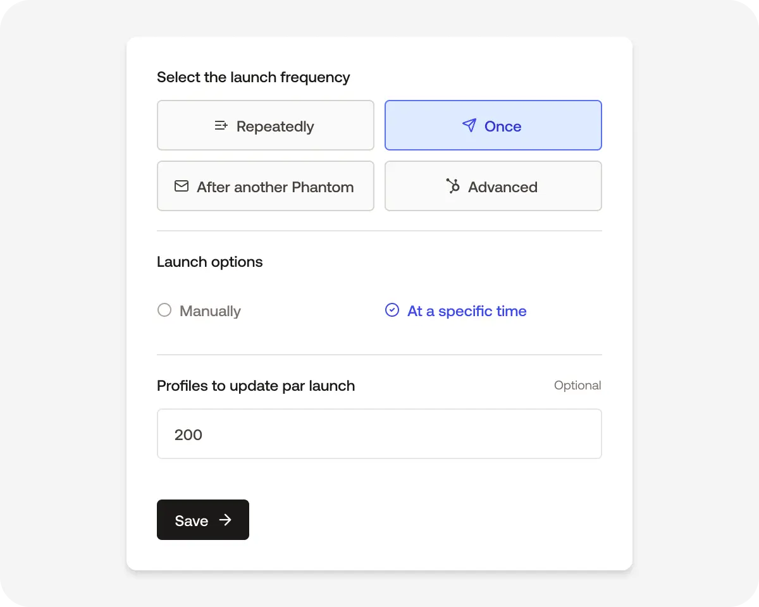Screen dimensions: 759x607
Task: Click the checked circle icon for specific time
Action: (x=392, y=310)
